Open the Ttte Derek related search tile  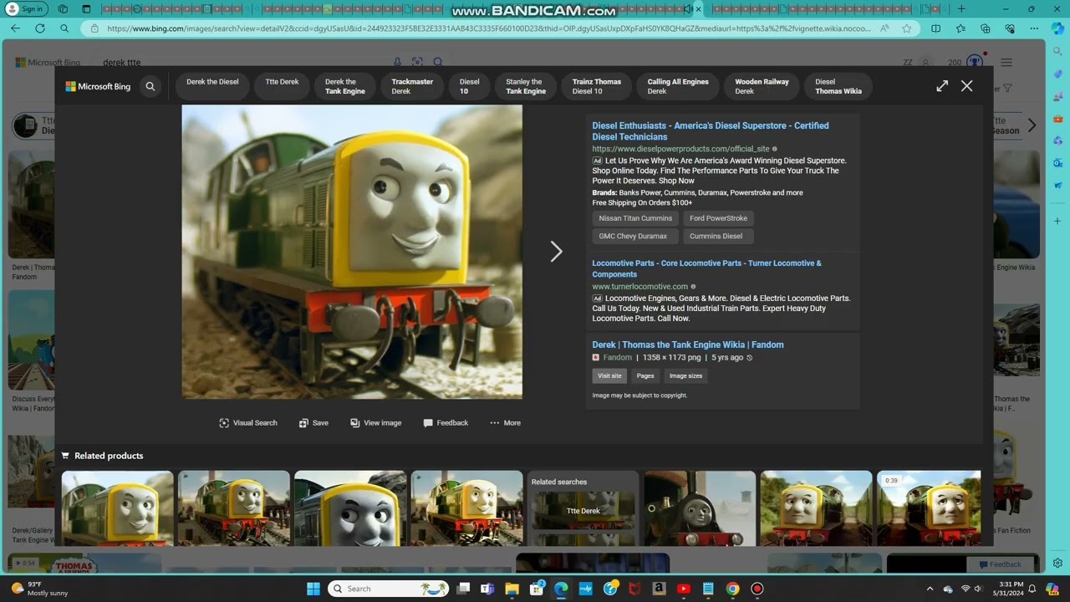[x=583, y=510]
